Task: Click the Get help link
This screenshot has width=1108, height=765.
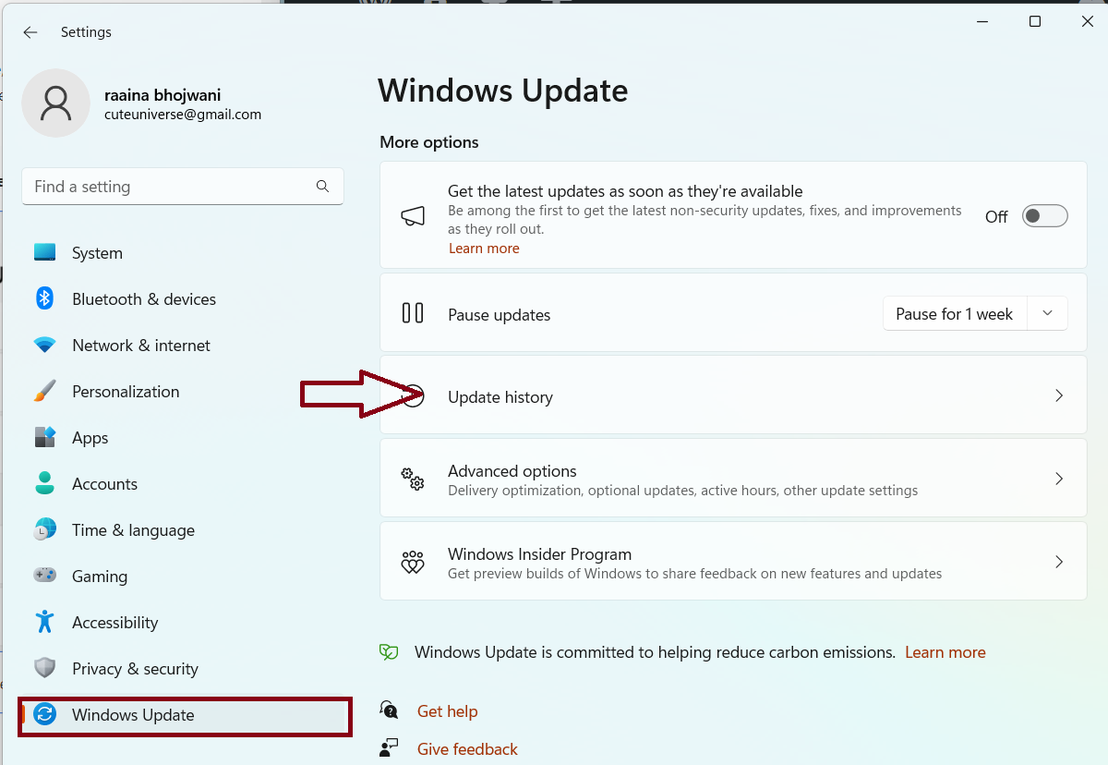Action: [x=447, y=711]
